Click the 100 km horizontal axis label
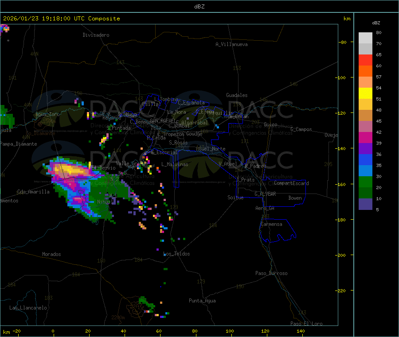Image resolution: width=399 pixels, height=337 pixels. (x=230, y=331)
